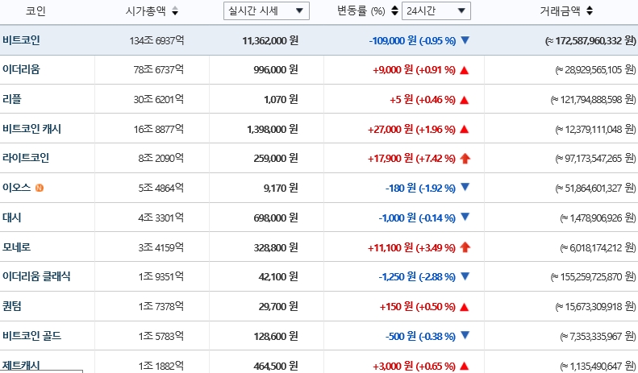638x373 pixels.
Task: Open 이오스 coin link
Action: coord(16,188)
